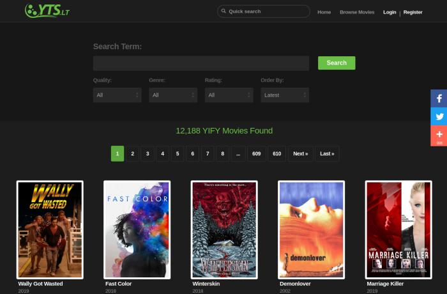
Task: Go to the Home nav link
Action: pyautogui.click(x=324, y=12)
